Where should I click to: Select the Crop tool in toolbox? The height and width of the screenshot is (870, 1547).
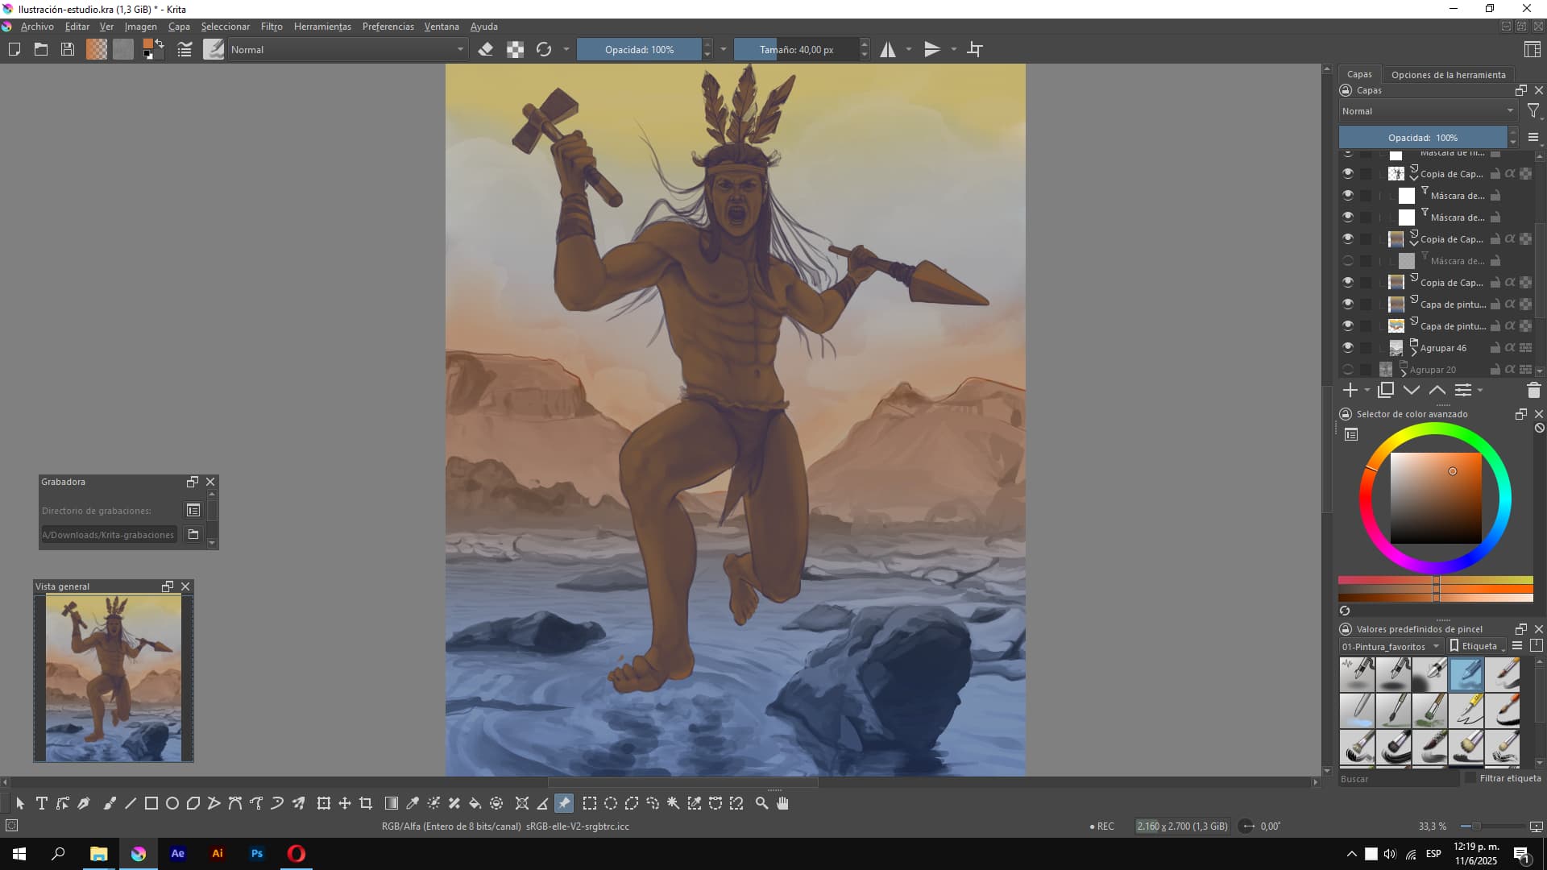(x=366, y=803)
